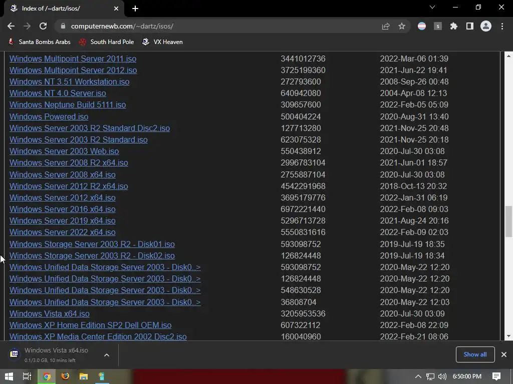Open the Windows Start menu
Viewport: 513px width, 384px height.
pos(9,376)
